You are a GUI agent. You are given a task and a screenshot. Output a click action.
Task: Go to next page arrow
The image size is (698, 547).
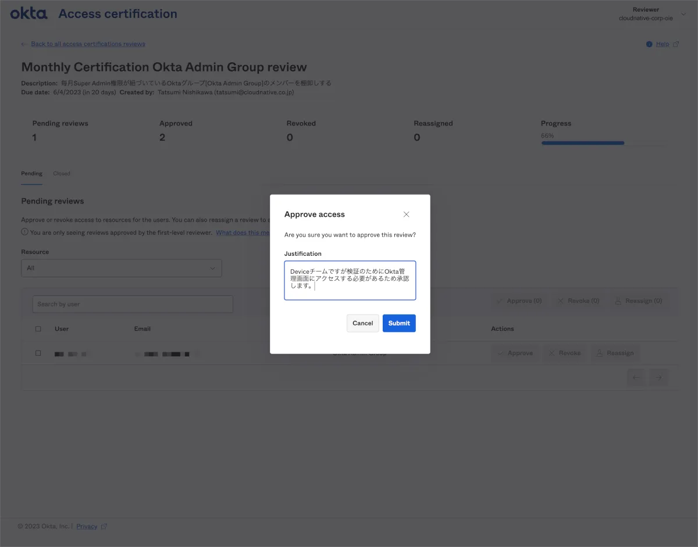(658, 377)
